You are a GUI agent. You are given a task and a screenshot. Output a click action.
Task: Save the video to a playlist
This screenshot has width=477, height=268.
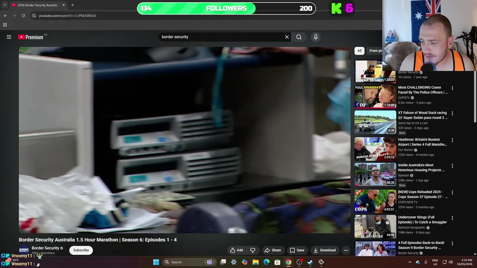click(x=297, y=250)
